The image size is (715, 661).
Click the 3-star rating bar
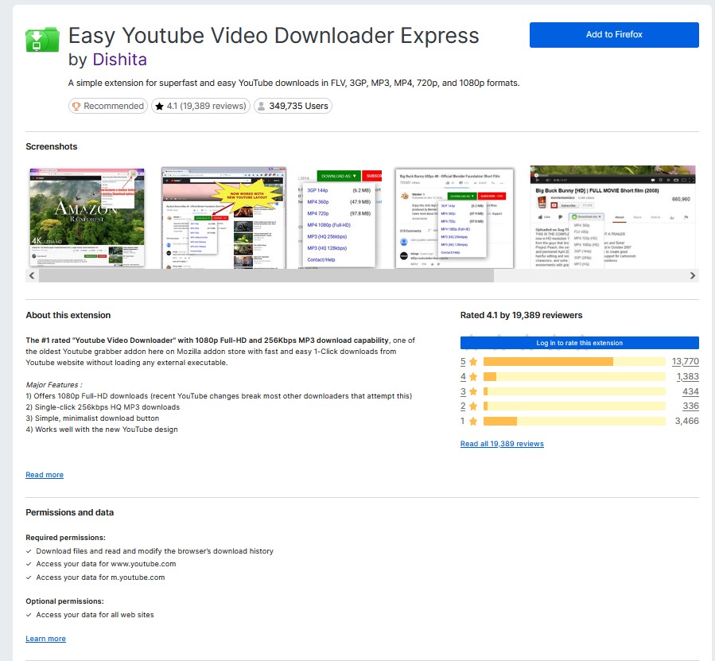coord(574,391)
